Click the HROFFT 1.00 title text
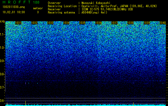Viewport: 168px width, 106px height. (21, 2)
